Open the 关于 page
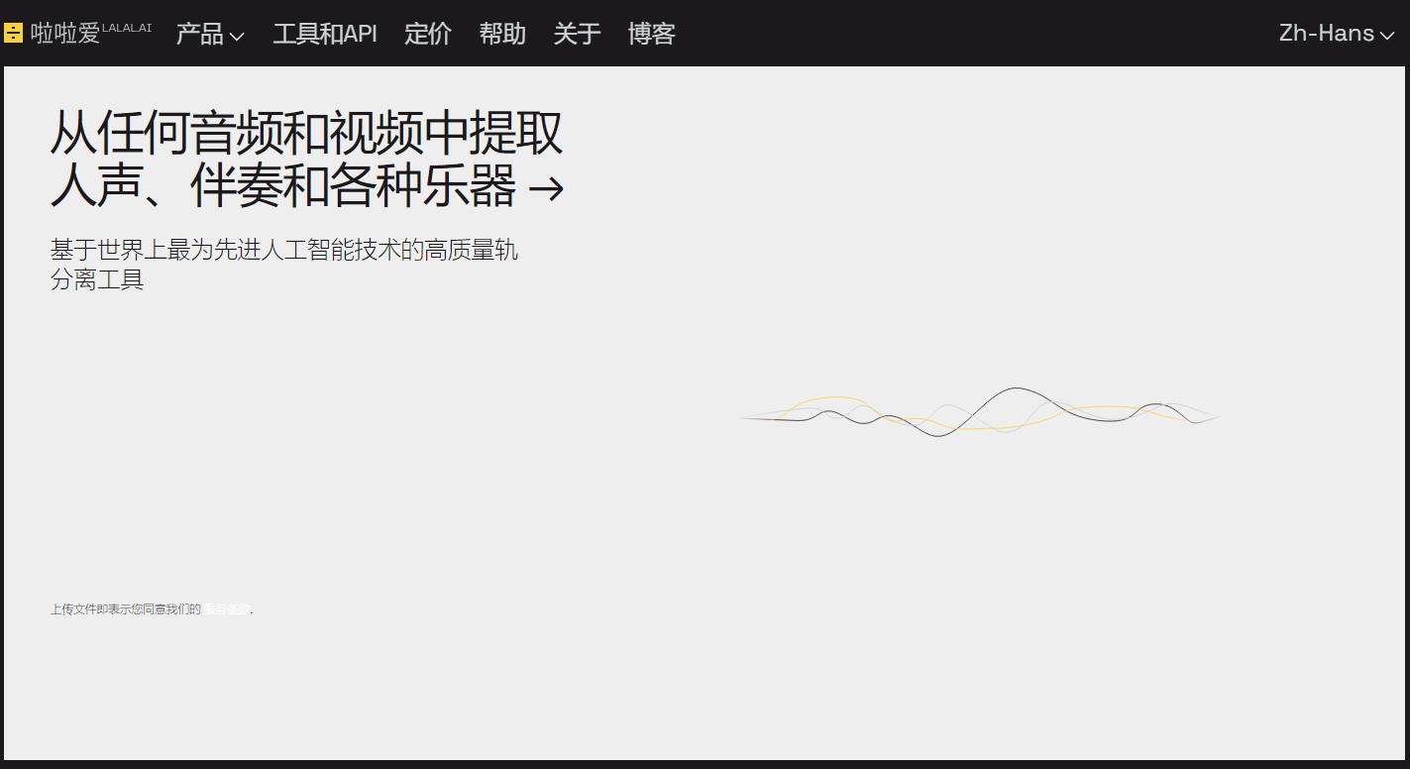This screenshot has width=1410, height=769. coord(577,34)
